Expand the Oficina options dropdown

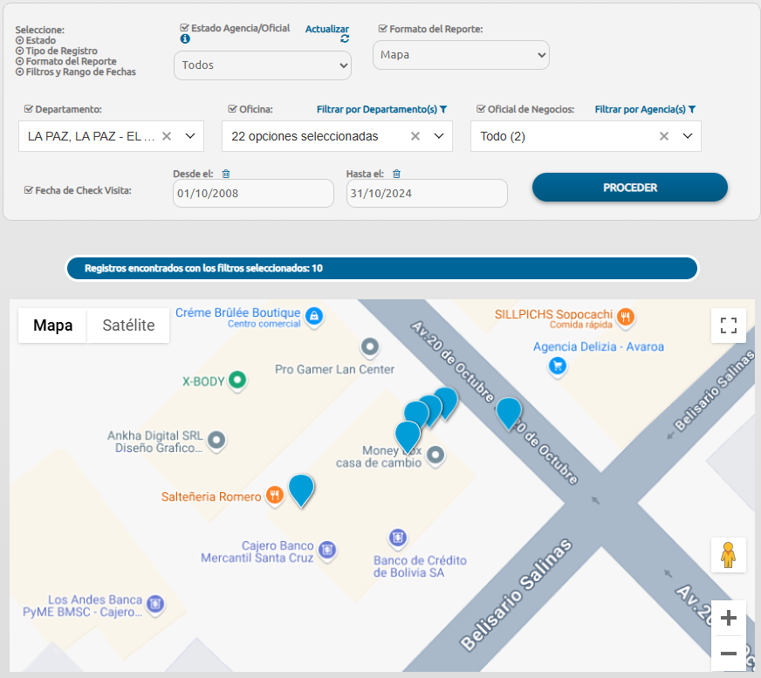[x=438, y=136]
